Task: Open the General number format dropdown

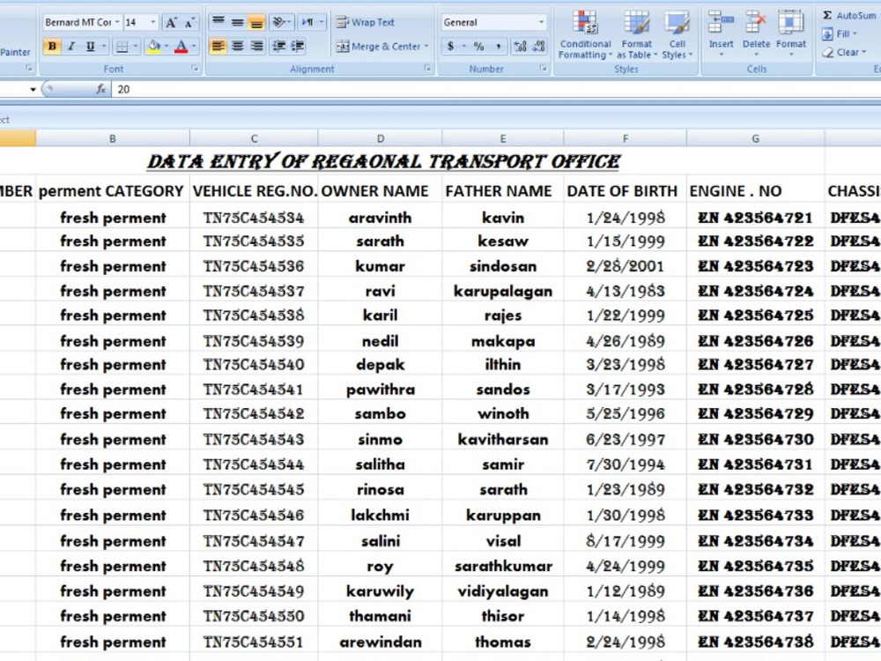Action: click(x=541, y=22)
